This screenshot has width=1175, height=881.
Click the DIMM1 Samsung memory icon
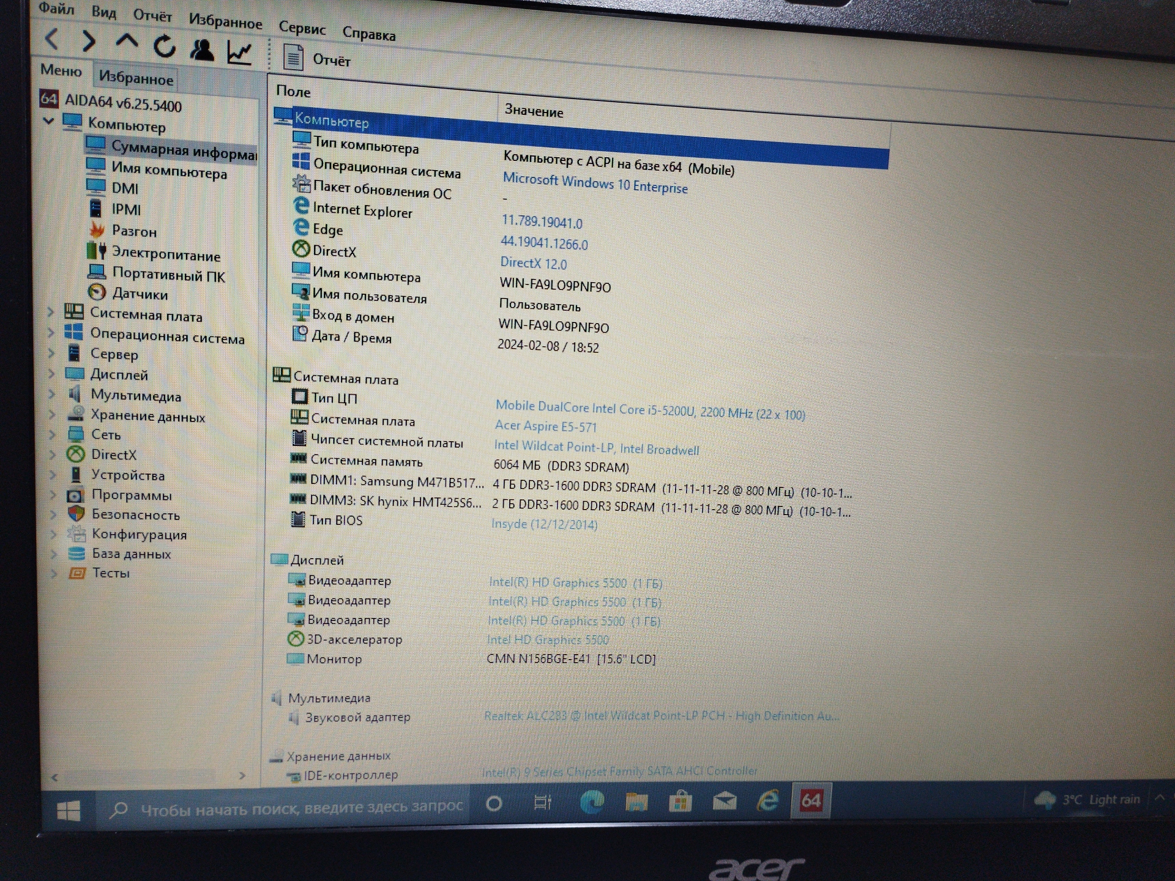point(298,478)
